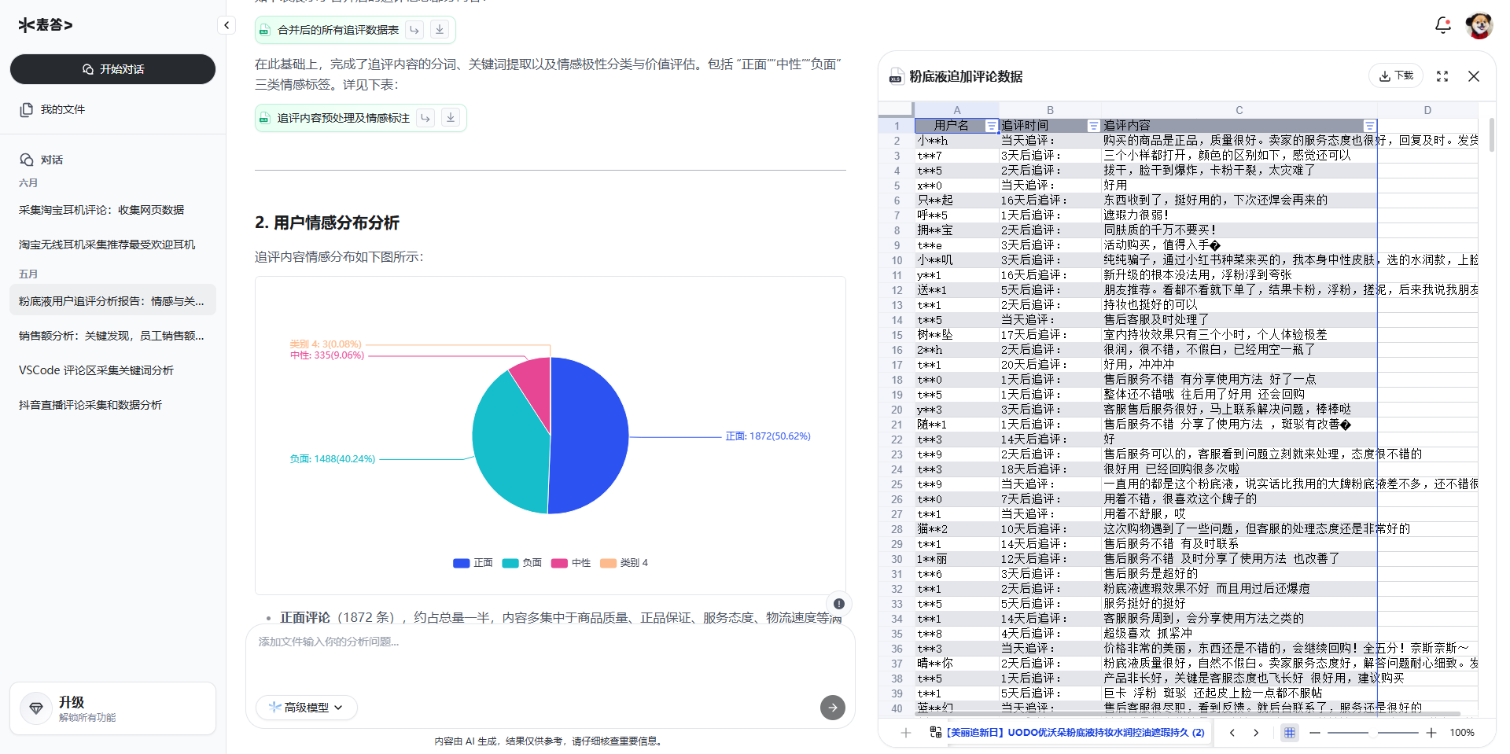
Task: Click cell with username 小**h
Action: (x=956, y=141)
